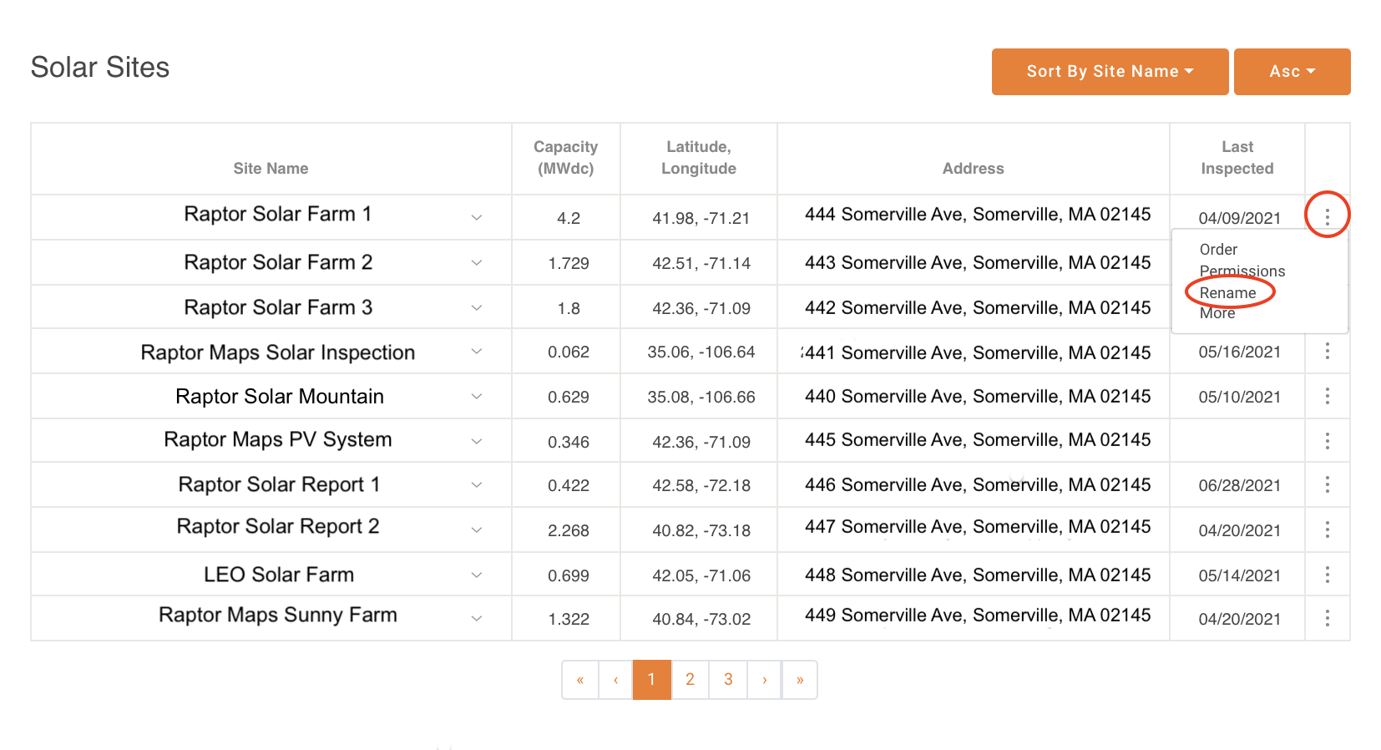Expand the LEO Solar Farm row chevron
Image resolution: width=1381 pixels, height=750 pixels.
coord(477,575)
